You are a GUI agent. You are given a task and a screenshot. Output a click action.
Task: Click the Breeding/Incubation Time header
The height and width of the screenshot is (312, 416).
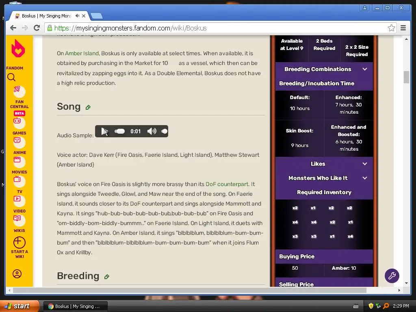(324, 83)
